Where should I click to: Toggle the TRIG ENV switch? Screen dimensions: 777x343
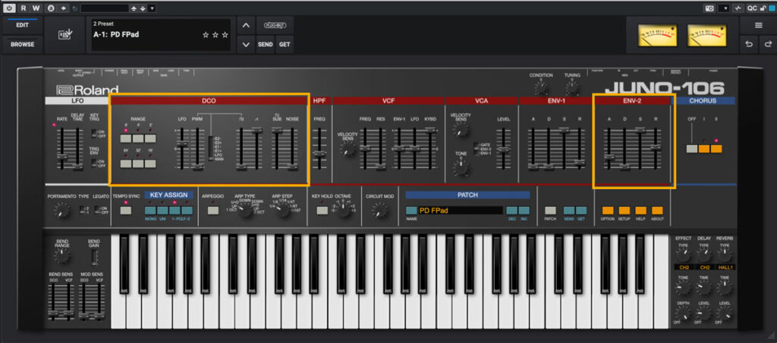(x=94, y=162)
